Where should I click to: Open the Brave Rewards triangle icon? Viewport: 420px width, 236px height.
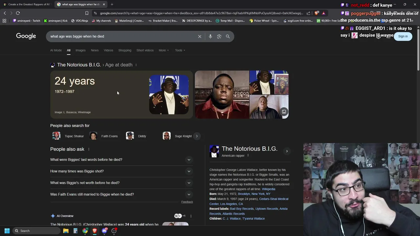[324, 13]
